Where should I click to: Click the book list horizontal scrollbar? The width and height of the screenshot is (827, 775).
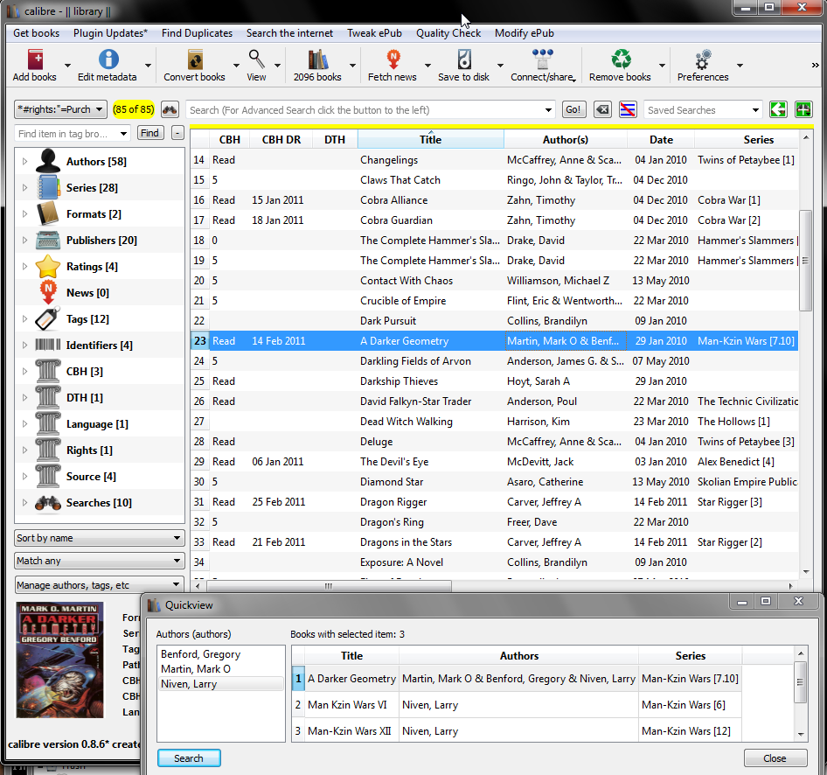point(329,586)
